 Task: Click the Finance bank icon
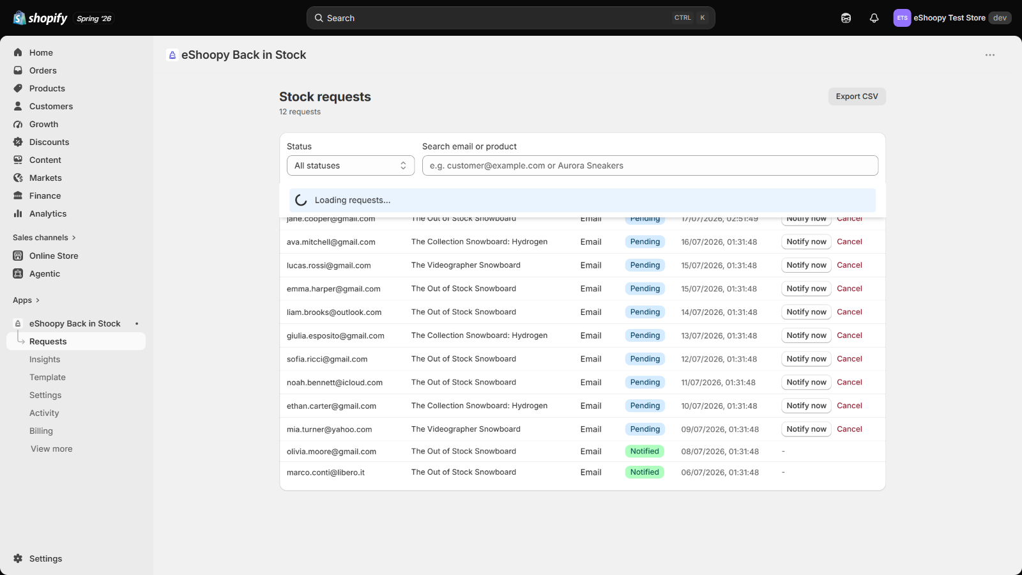18,195
